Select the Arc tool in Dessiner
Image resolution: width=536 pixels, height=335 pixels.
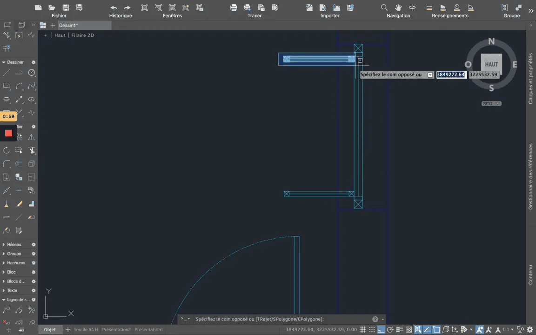tap(19, 86)
